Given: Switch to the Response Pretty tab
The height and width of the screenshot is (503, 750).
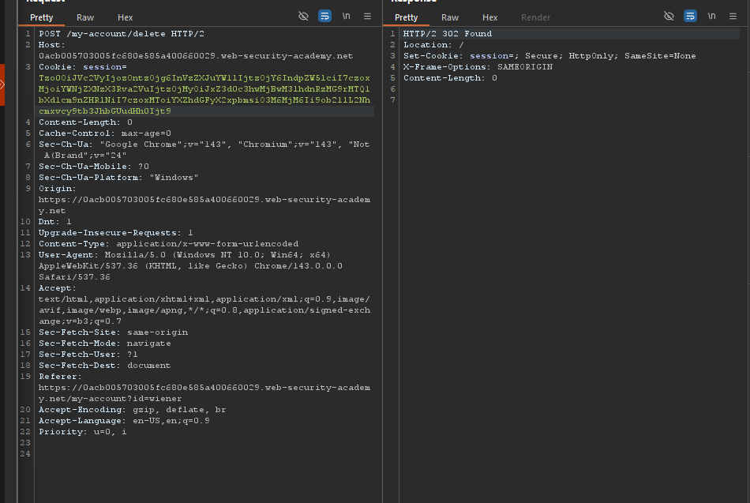Looking at the screenshot, I should (406, 17).
